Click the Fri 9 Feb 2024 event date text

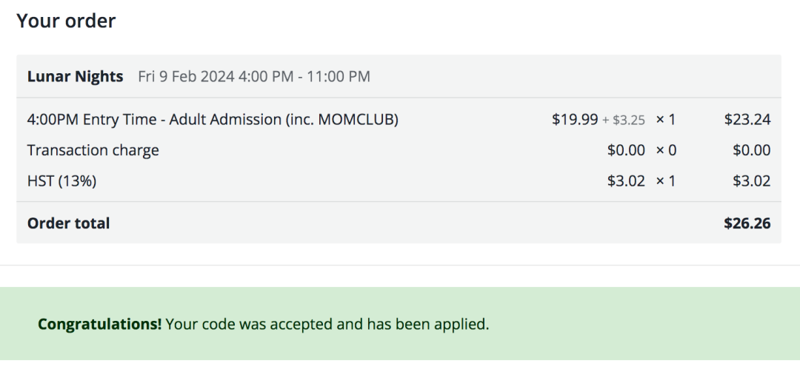coord(186,76)
